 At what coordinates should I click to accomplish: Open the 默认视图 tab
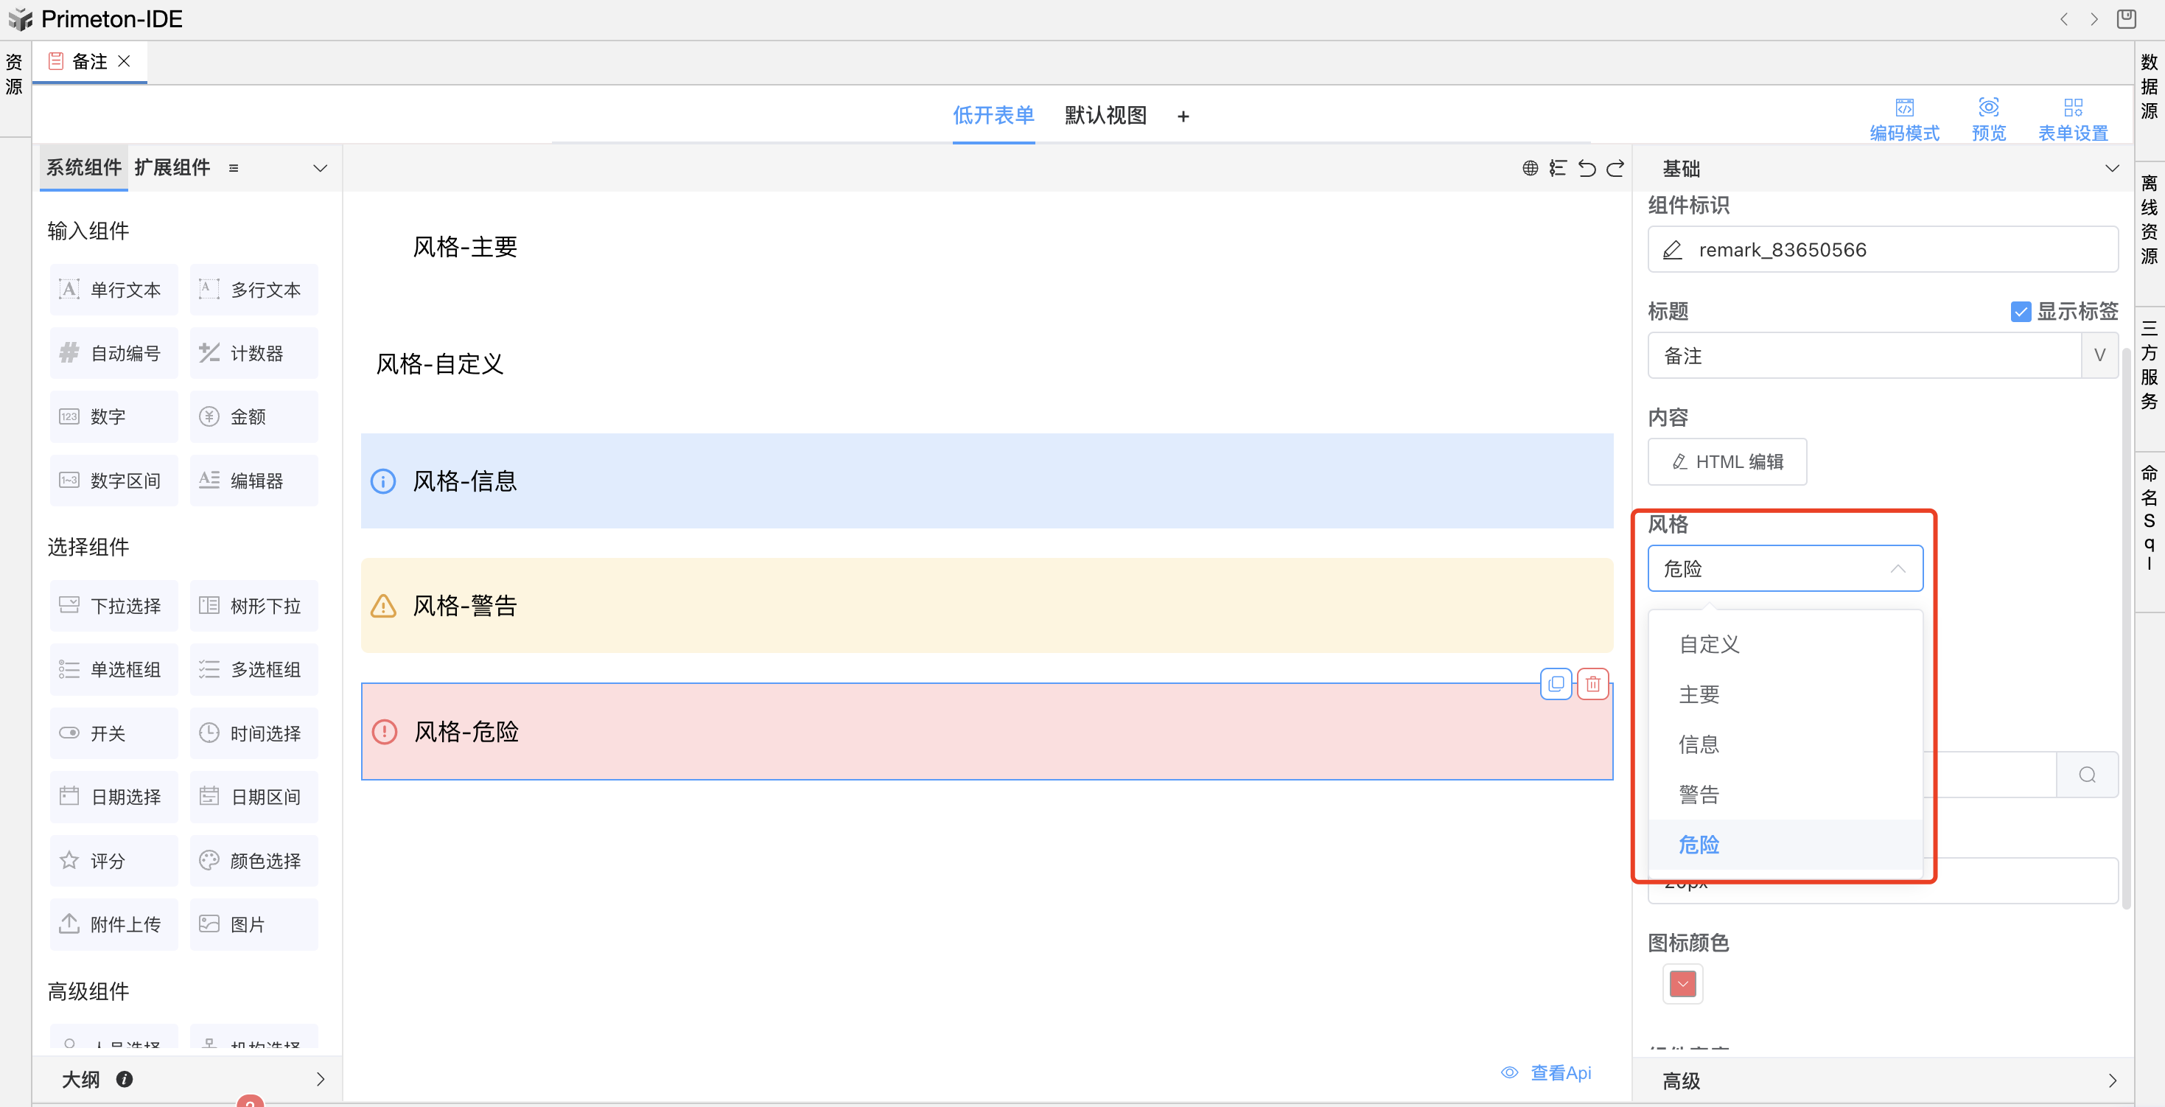pyautogui.click(x=1105, y=115)
